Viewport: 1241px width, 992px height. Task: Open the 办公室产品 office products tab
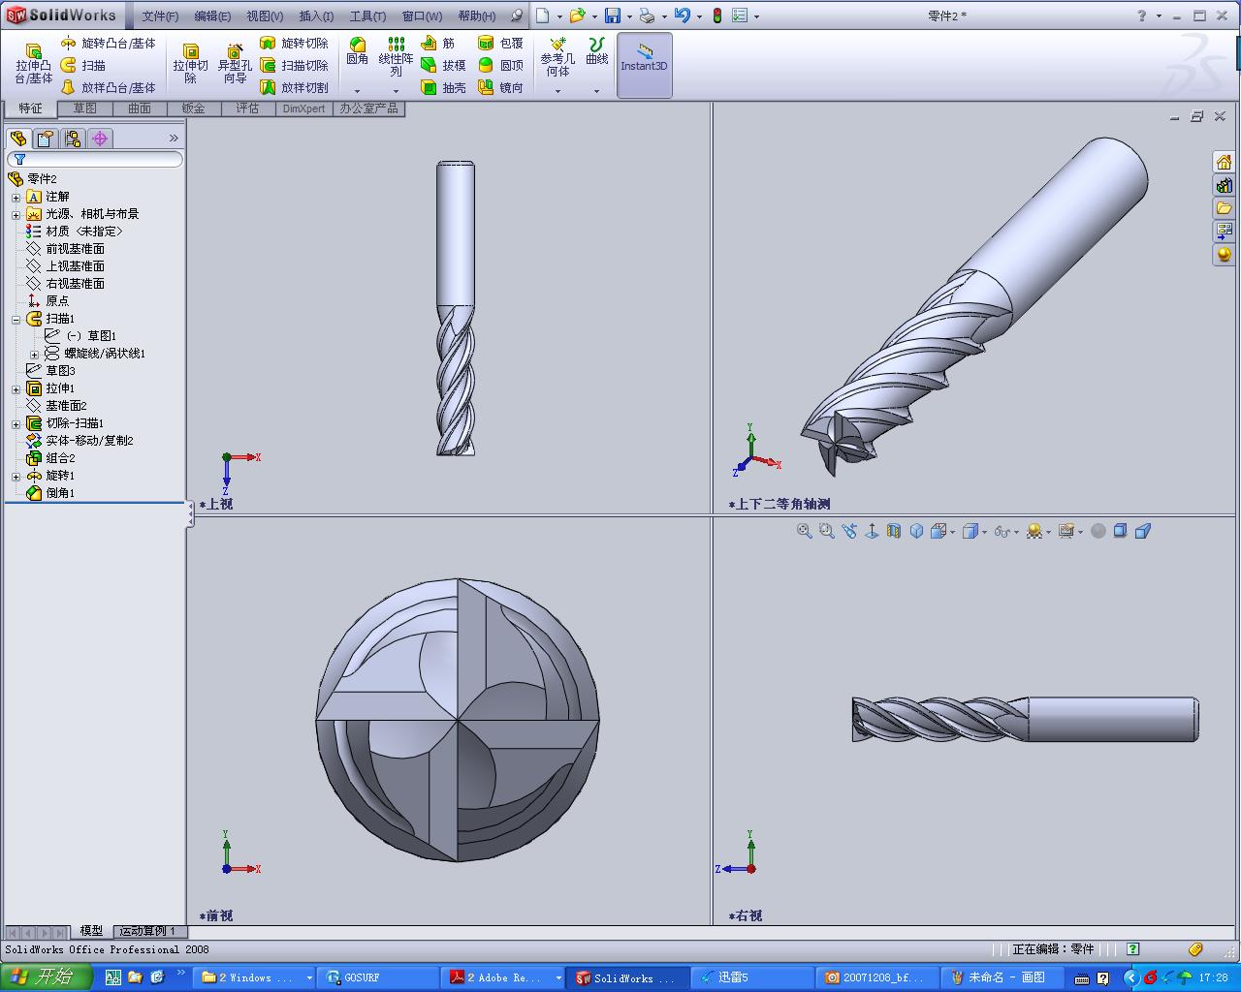(368, 108)
